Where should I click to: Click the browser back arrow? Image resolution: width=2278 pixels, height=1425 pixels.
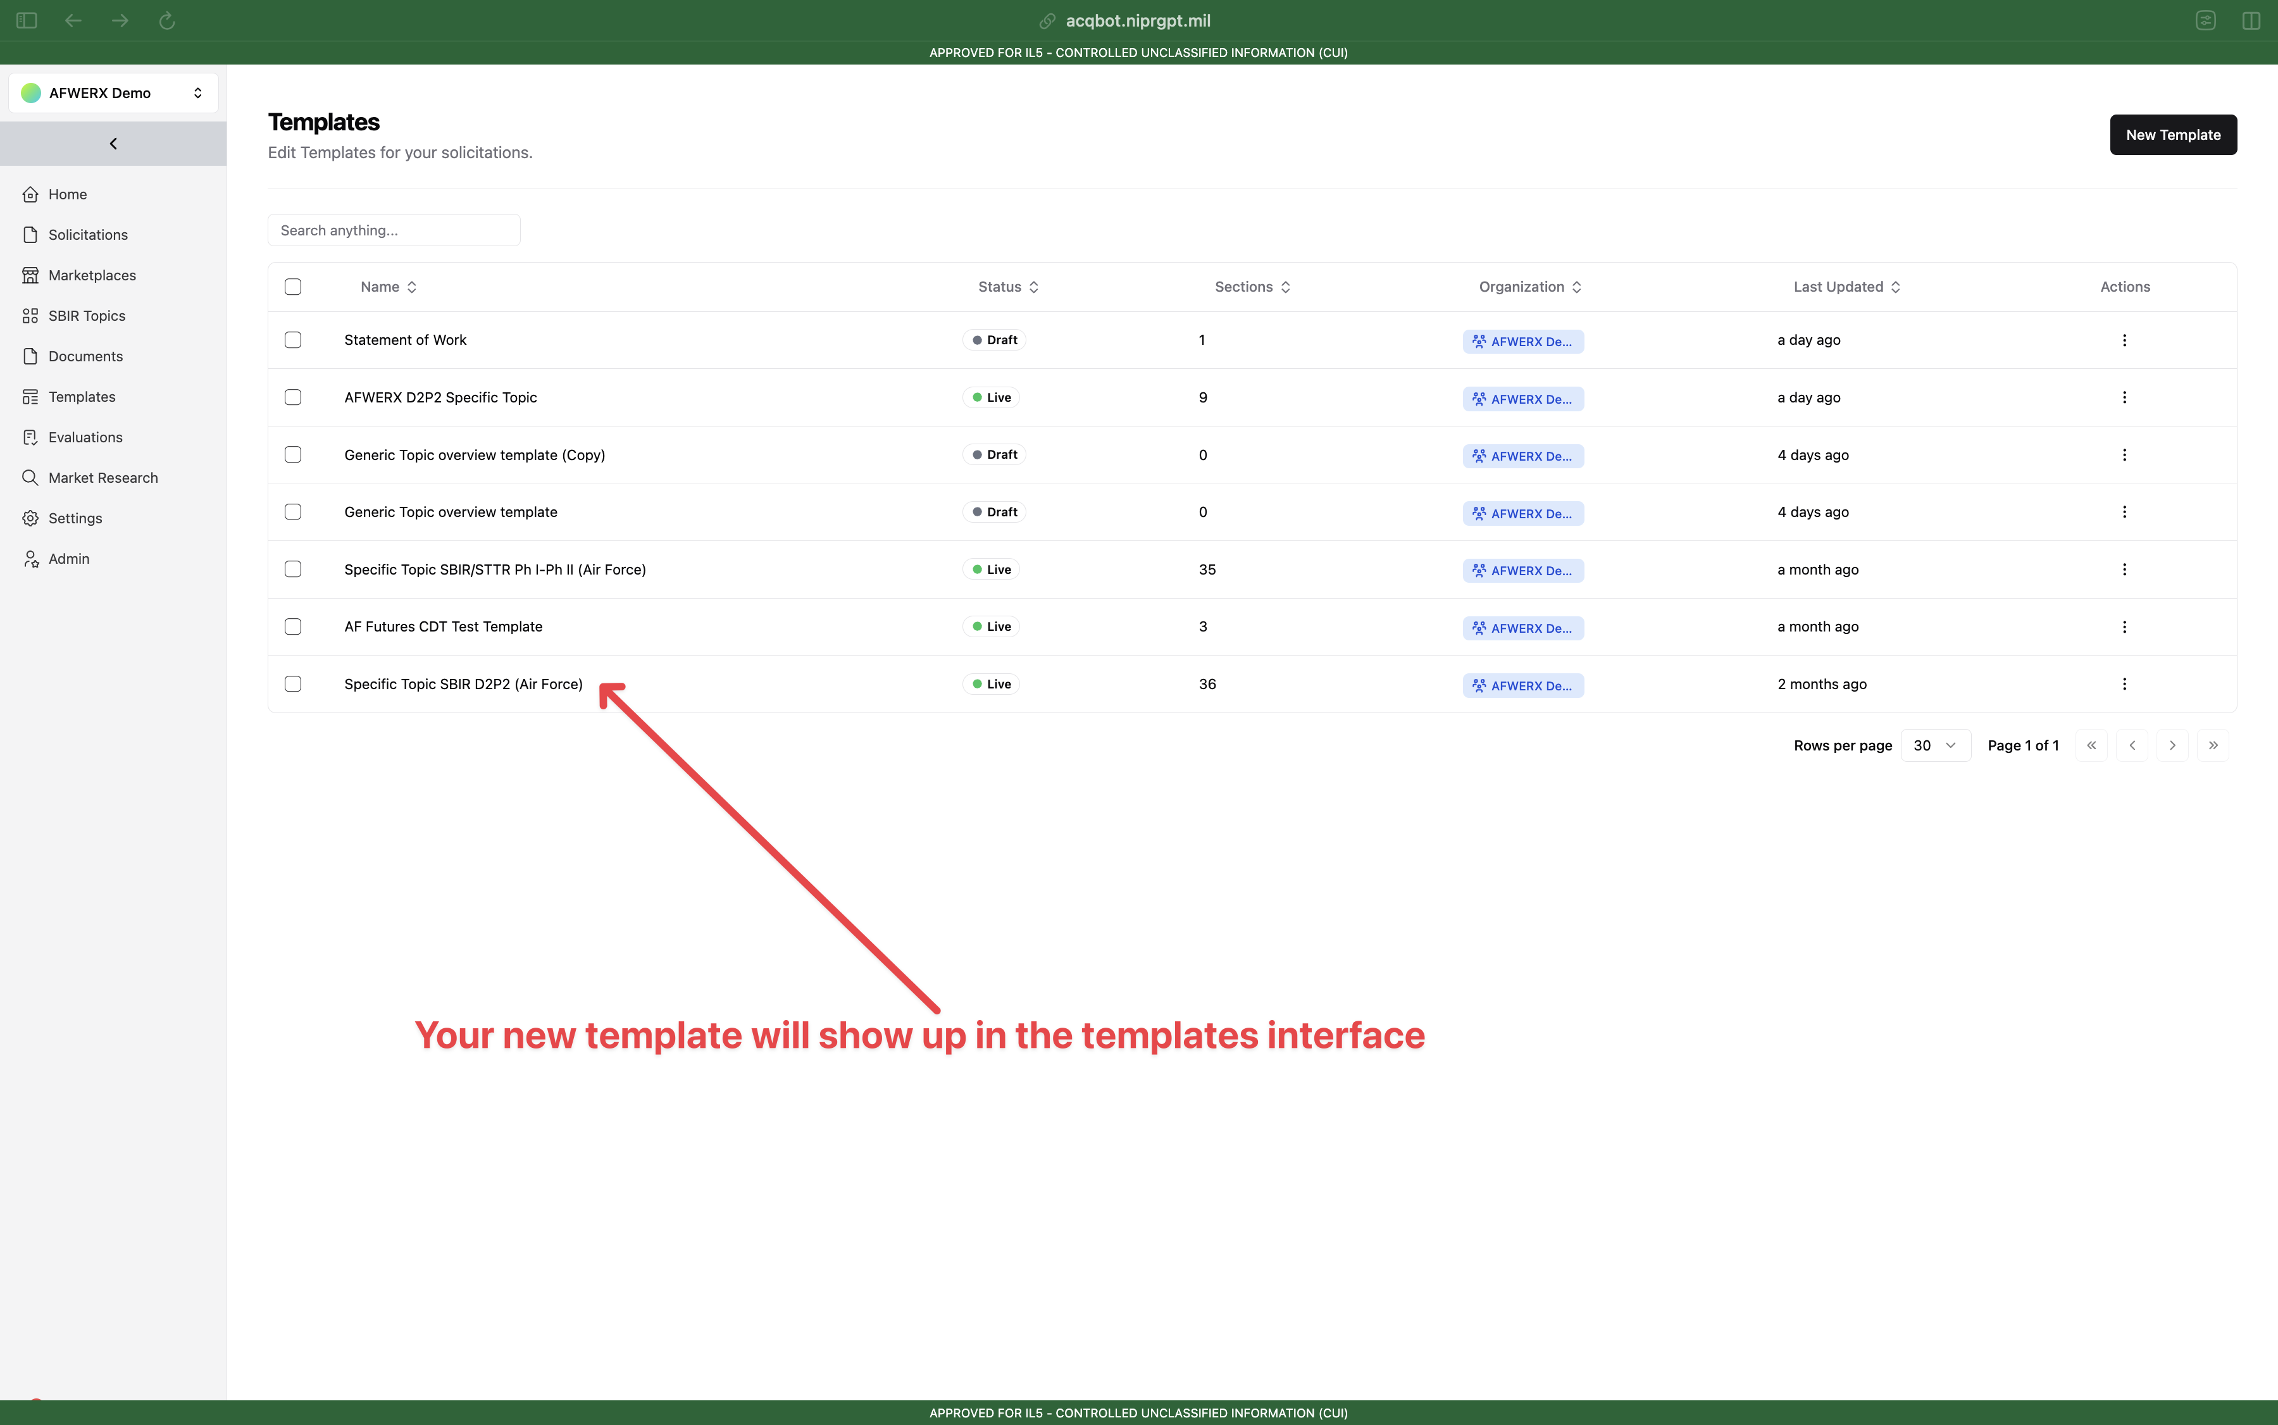point(73,21)
